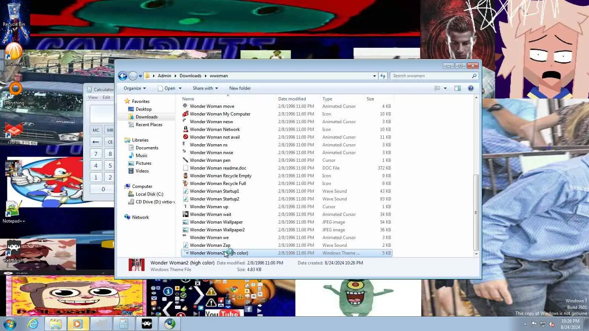Click the Search wwoman input field
Image resolution: width=589 pixels, height=331 pixels.
[x=431, y=76]
